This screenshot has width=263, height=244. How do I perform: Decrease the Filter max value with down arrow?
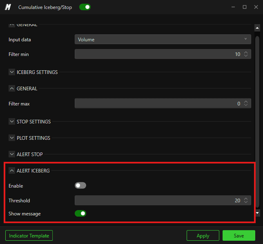tap(246, 105)
